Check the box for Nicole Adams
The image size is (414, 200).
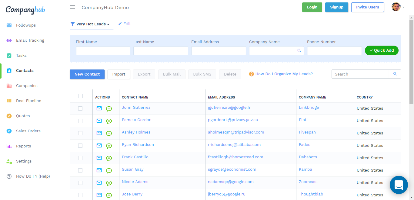click(x=80, y=183)
